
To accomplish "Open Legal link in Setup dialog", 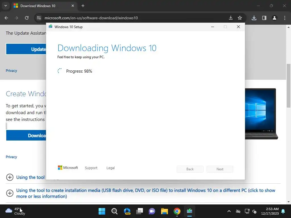I will pyautogui.click(x=111, y=168).
